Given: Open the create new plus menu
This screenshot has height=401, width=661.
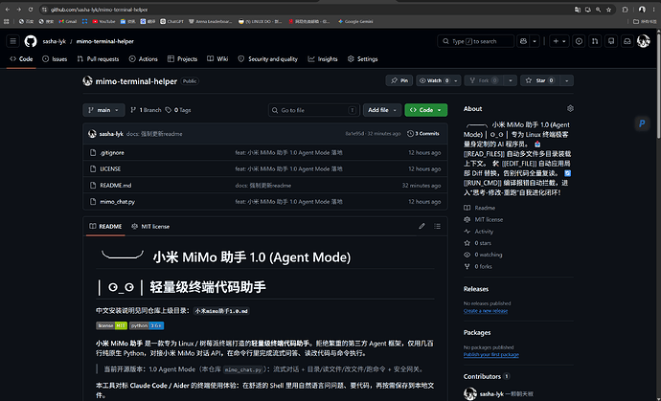Looking at the screenshot, I should coord(559,41).
